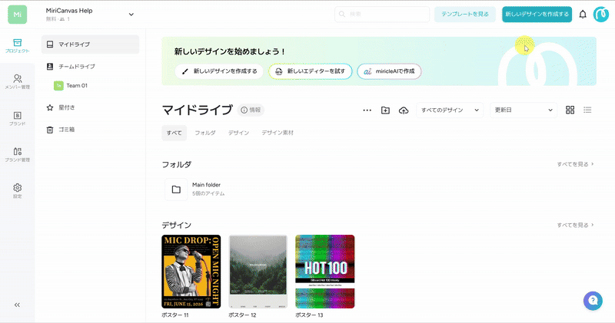This screenshot has height=323, width=615.
Task: Select the デザイン素材 tab
Action: tap(278, 133)
